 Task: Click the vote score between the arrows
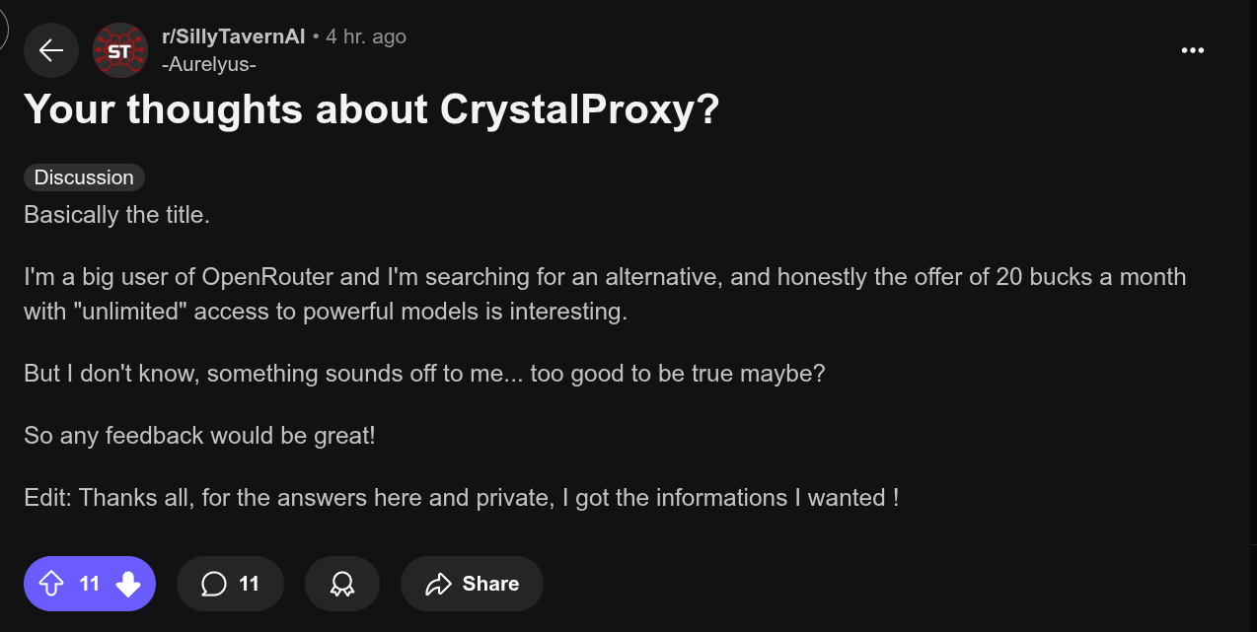pos(90,584)
